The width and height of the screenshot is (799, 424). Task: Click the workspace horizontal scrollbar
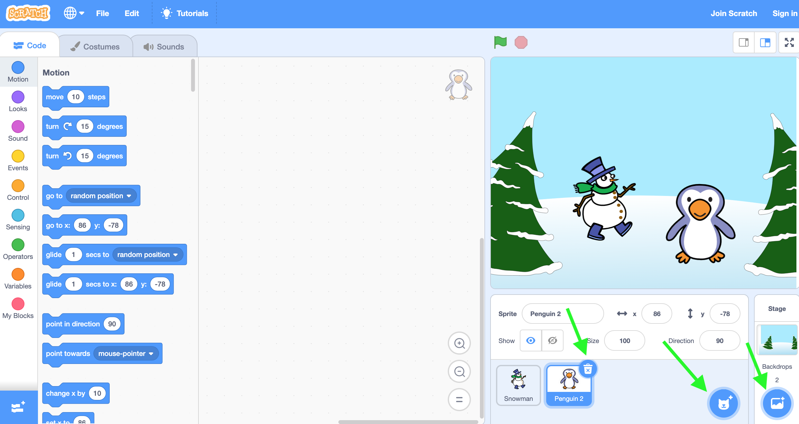click(408, 422)
